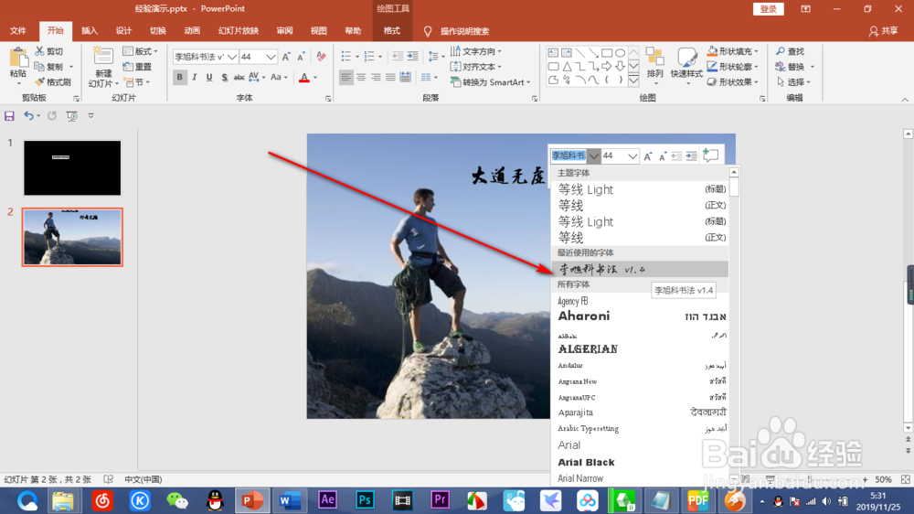Open 形状效果 shape effects

(x=733, y=82)
